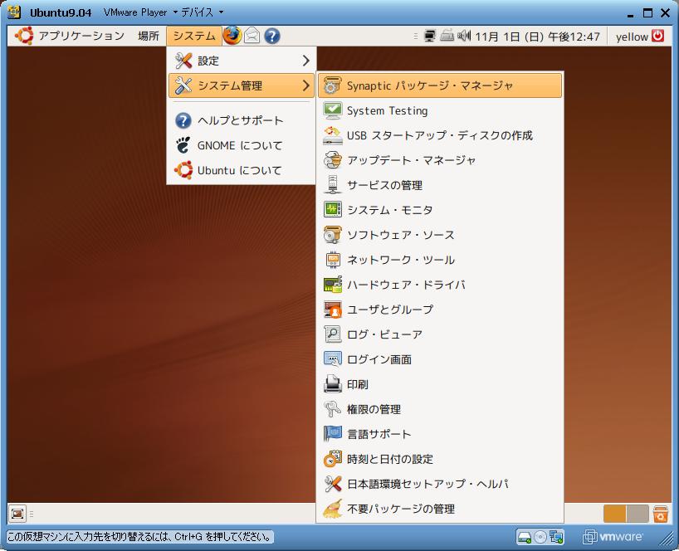Click the clock icon beside 時刻と日付の設定
Screen dimensions: 679x551
pos(333,459)
